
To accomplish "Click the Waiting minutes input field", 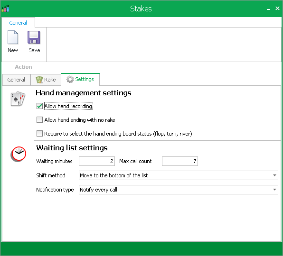I will [x=97, y=161].
